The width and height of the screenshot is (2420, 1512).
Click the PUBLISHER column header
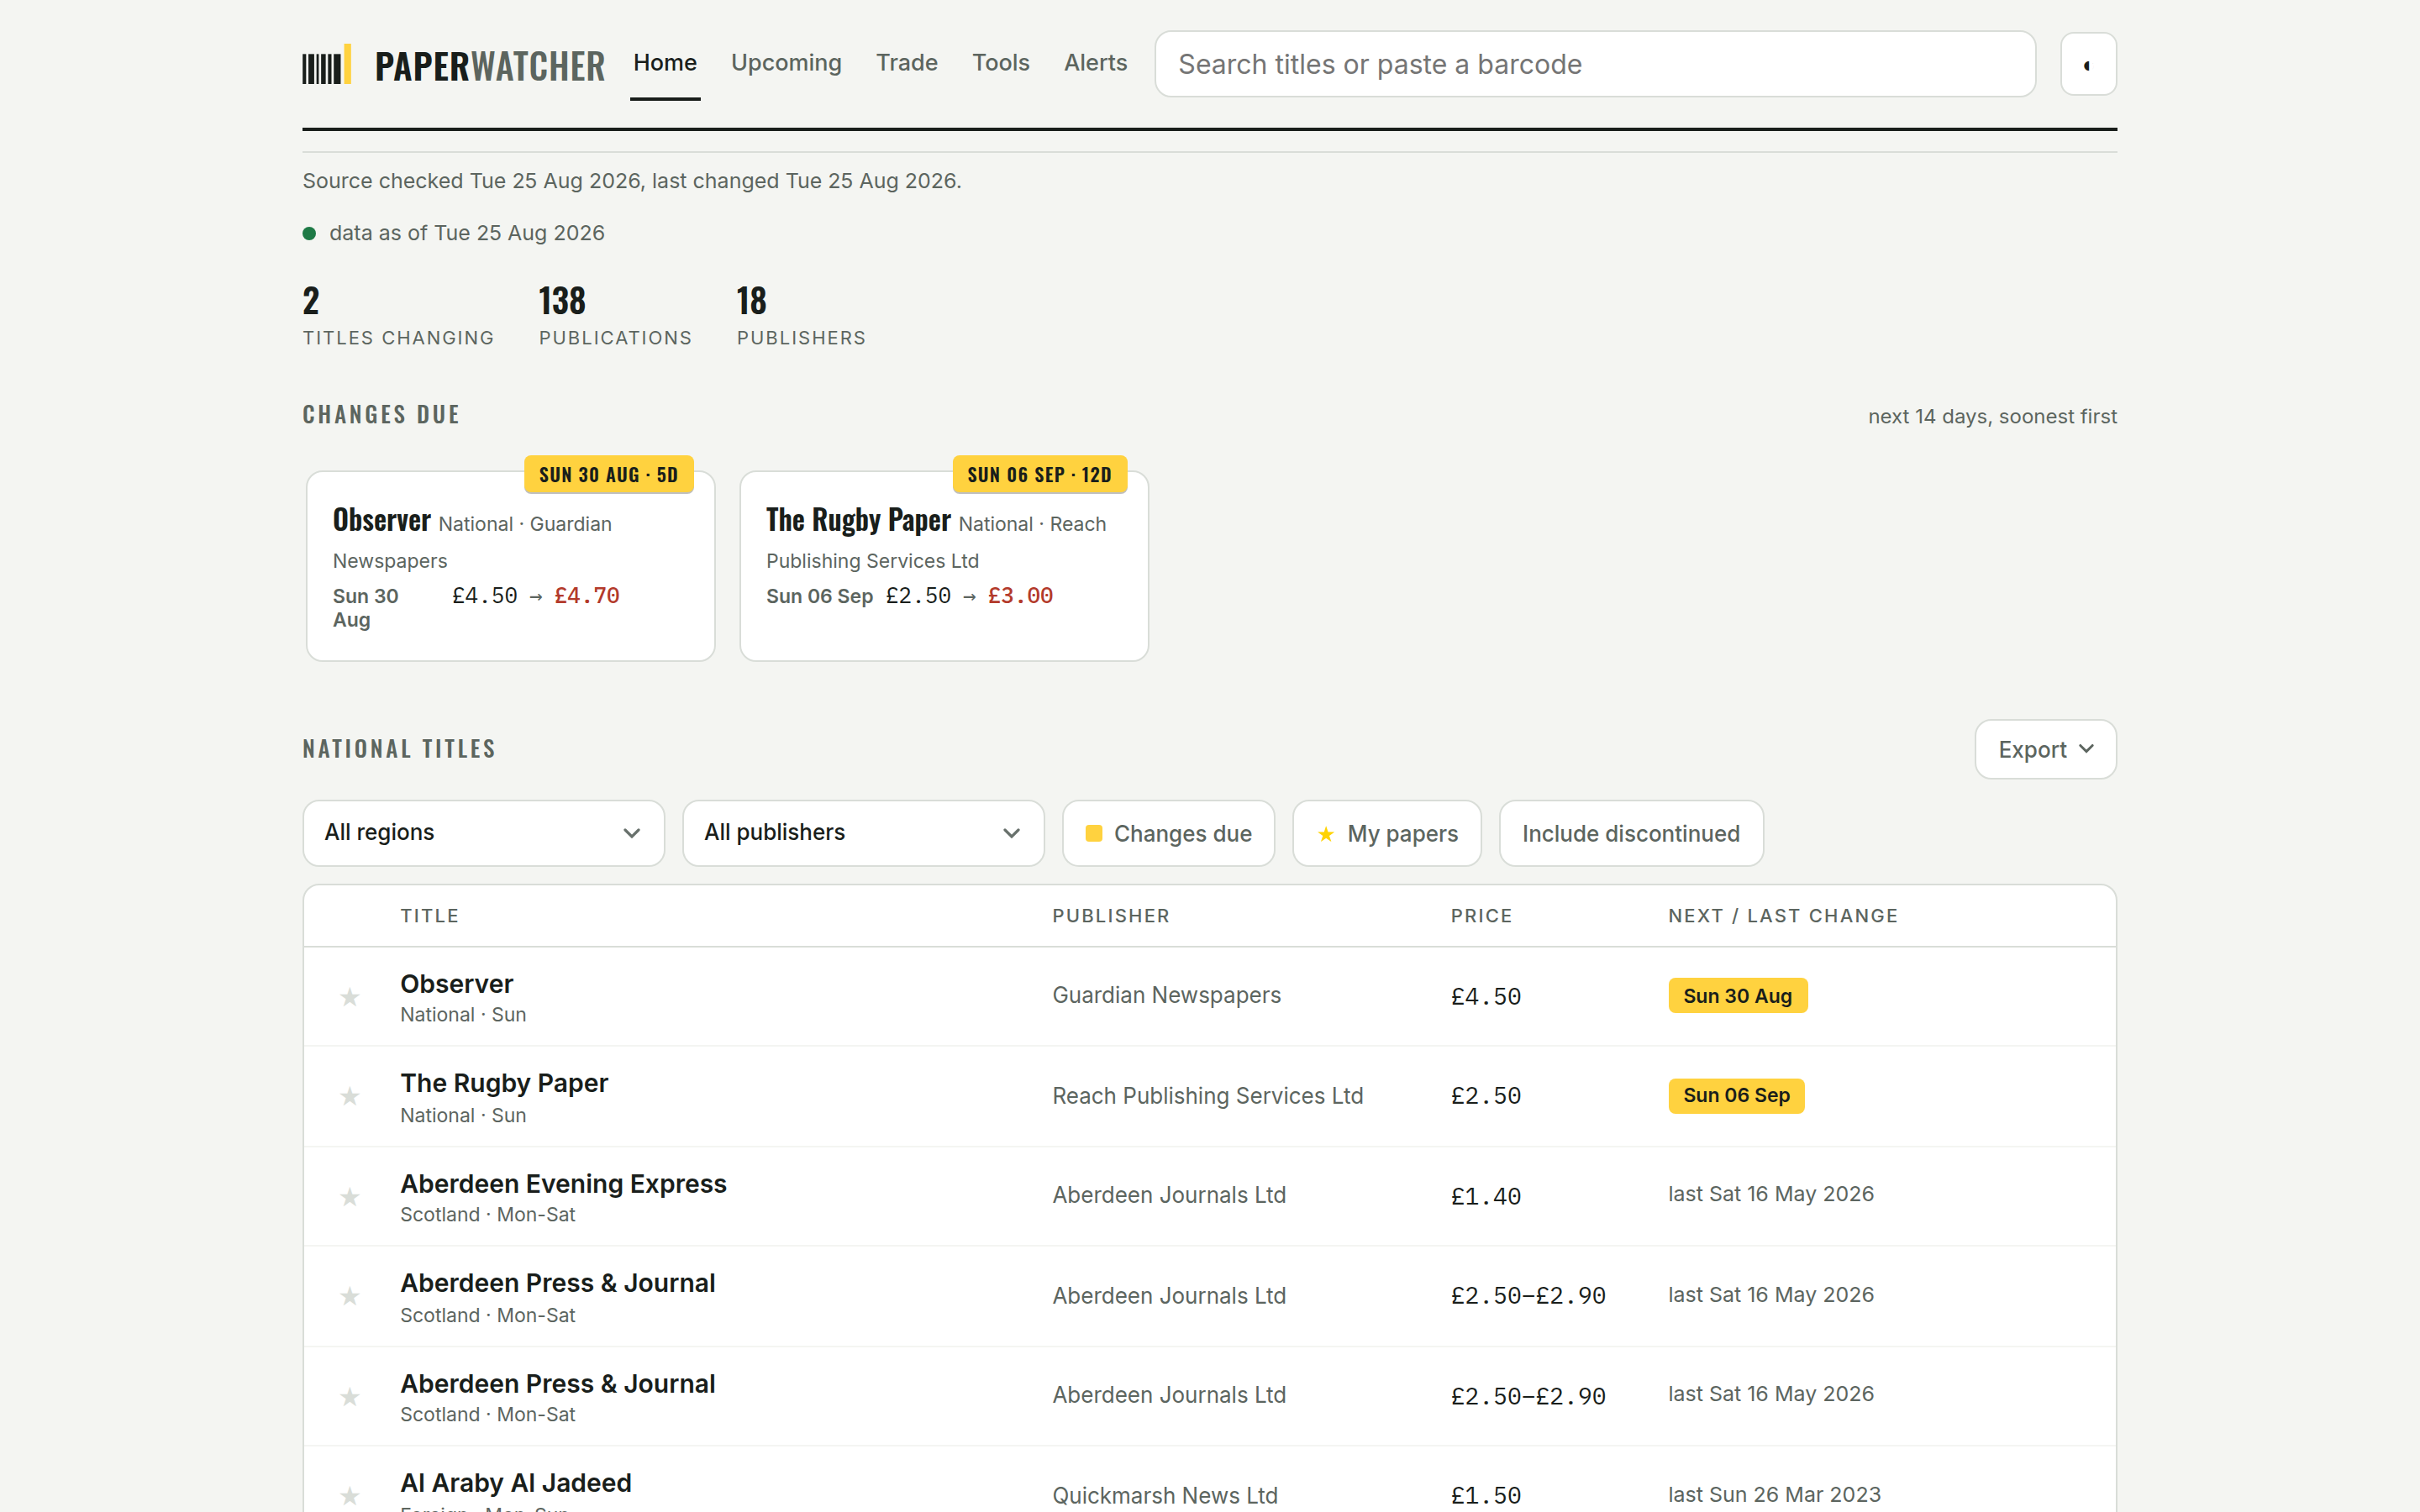(1111, 916)
